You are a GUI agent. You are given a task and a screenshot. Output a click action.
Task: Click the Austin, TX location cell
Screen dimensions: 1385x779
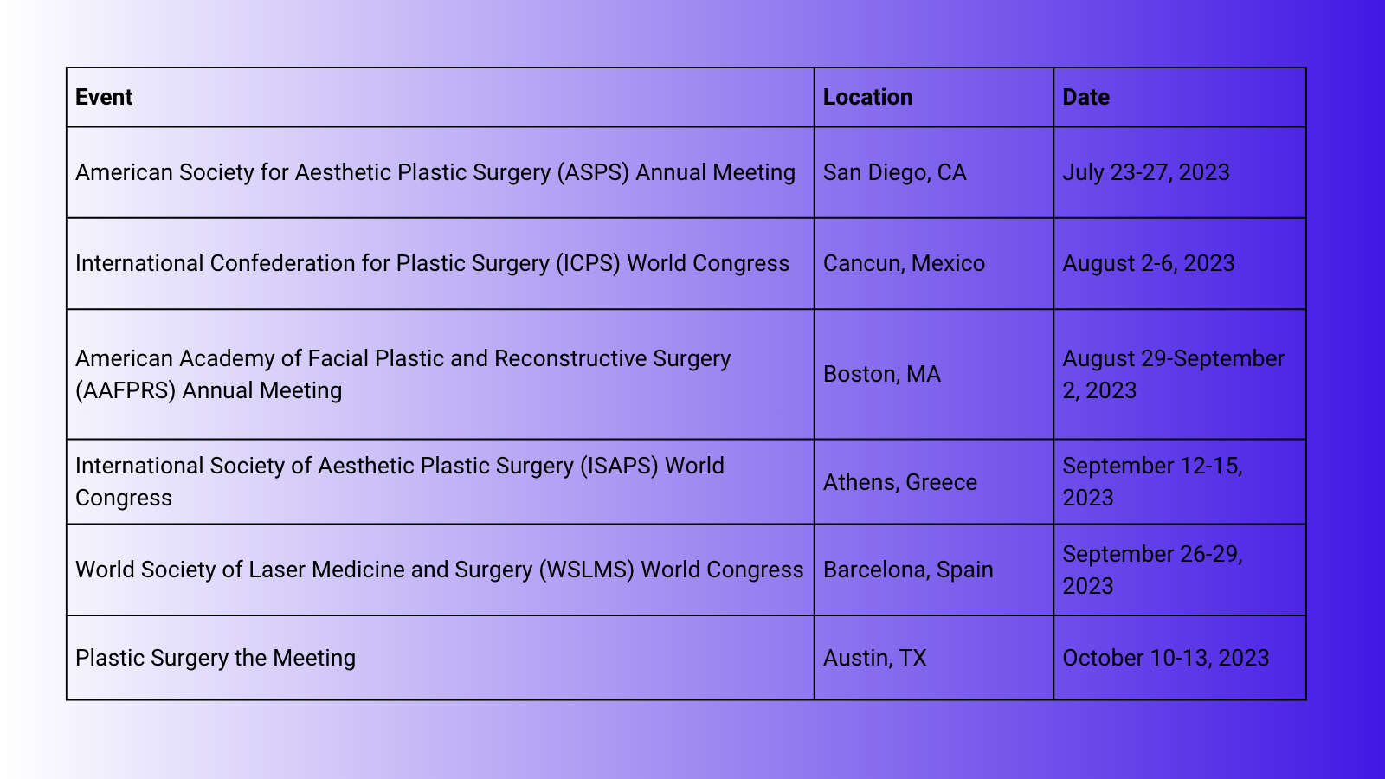pos(934,658)
